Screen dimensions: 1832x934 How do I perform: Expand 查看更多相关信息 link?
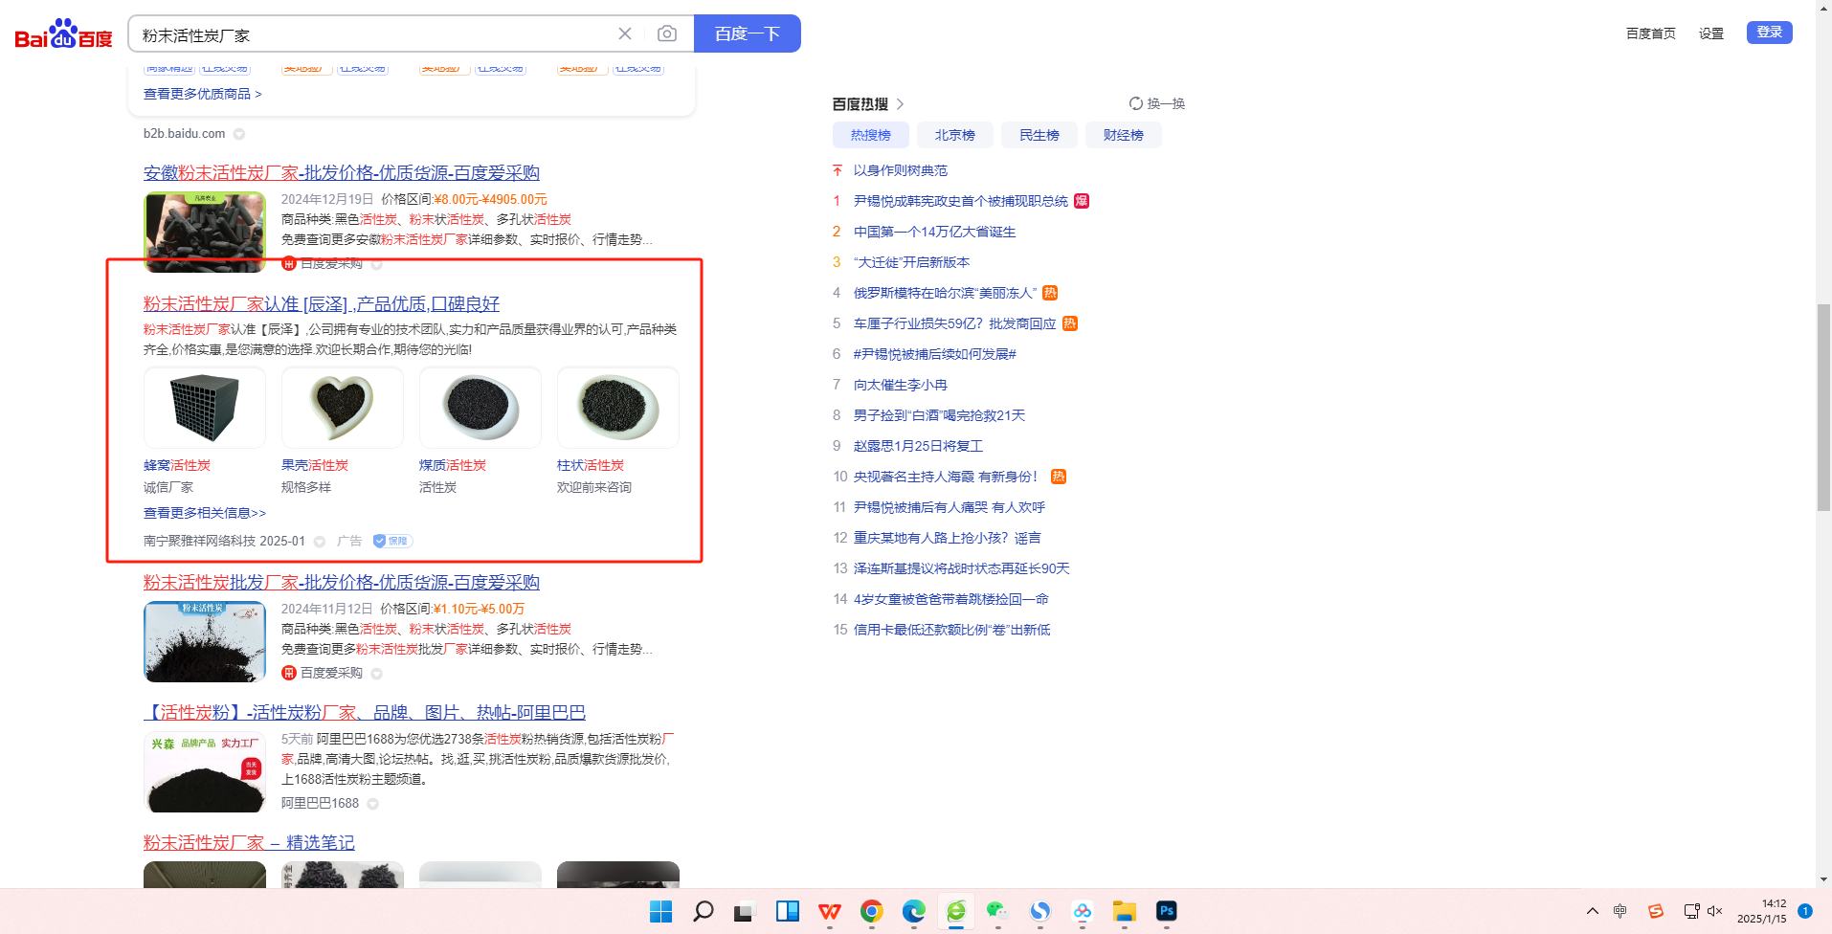(205, 513)
